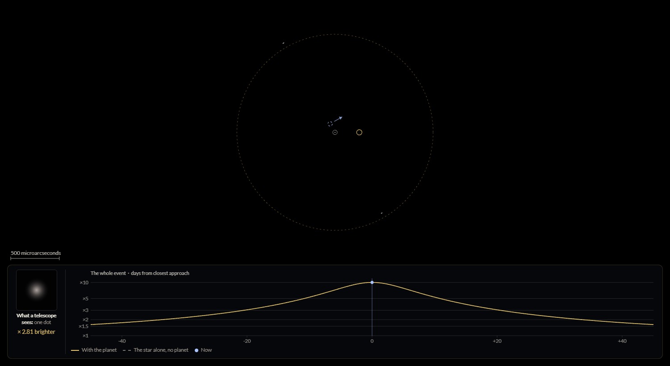The height and width of the screenshot is (366, 670).
Task: Click the '+40' day axis label
Action: point(622,341)
